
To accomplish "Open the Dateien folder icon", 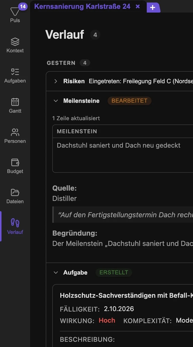I will click(x=15, y=193).
